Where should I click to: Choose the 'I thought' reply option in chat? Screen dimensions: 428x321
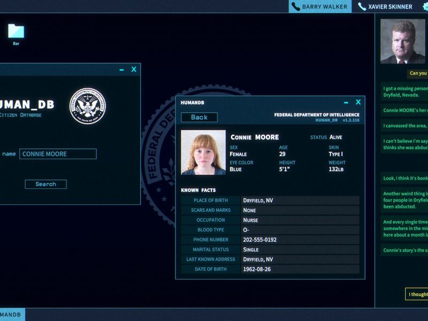point(417,294)
